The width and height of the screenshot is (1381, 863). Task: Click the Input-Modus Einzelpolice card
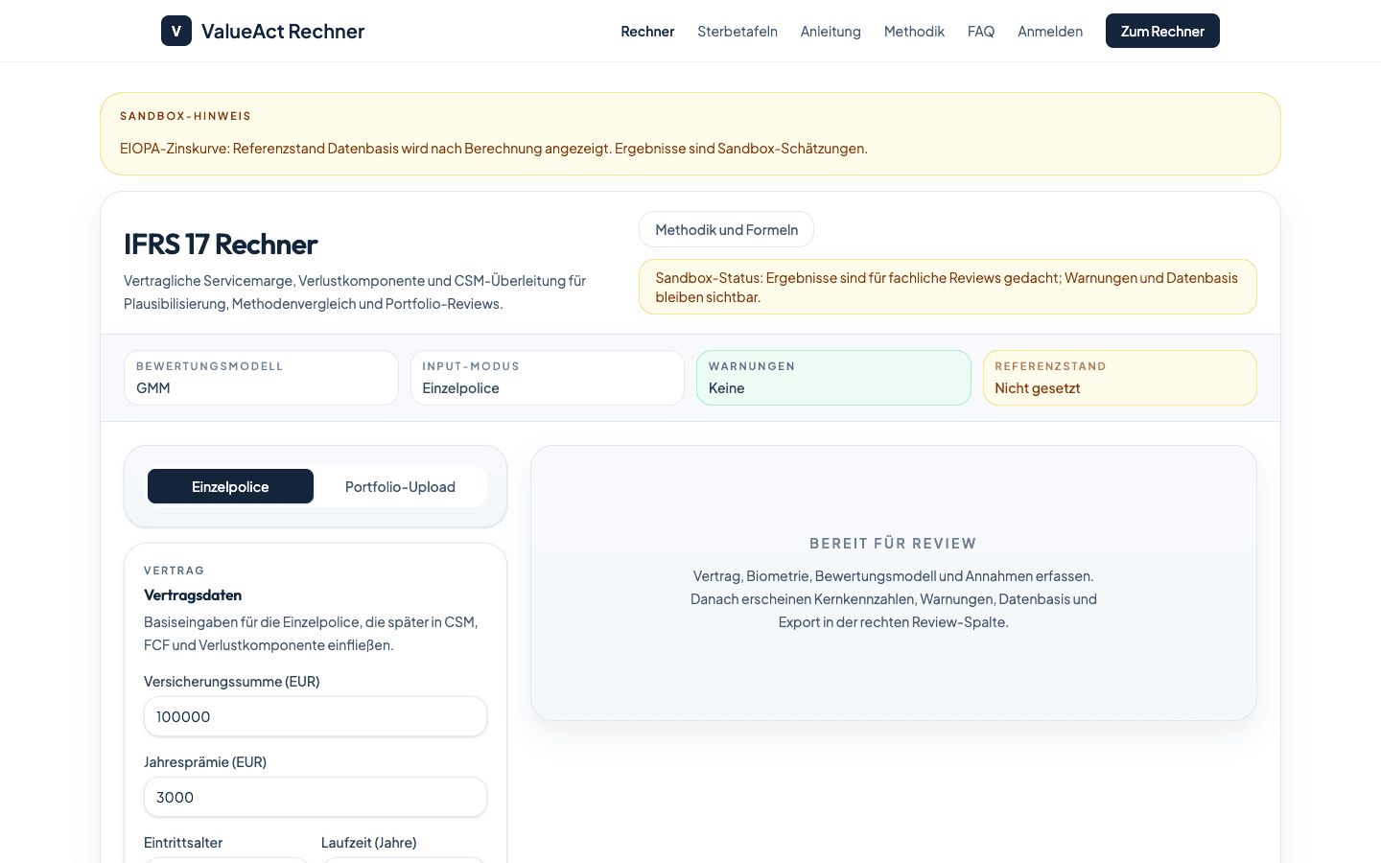click(548, 378)
